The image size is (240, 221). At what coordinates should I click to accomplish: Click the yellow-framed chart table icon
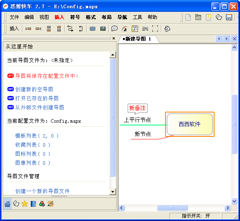click(135, 29)
